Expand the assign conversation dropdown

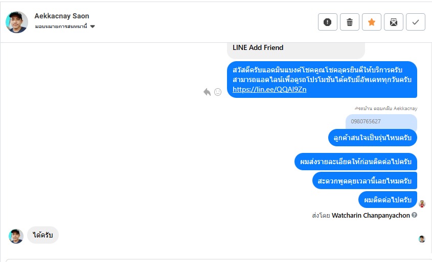pos(93,27)
